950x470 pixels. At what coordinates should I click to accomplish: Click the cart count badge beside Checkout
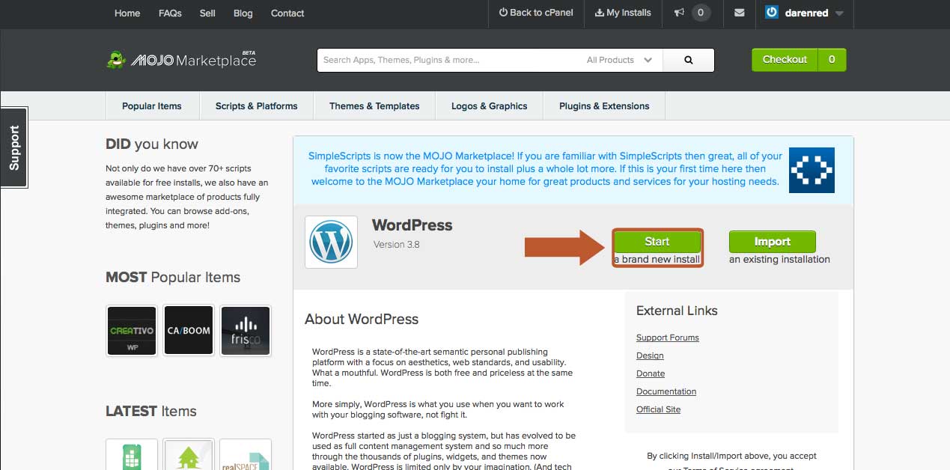(x=832, y=60)
